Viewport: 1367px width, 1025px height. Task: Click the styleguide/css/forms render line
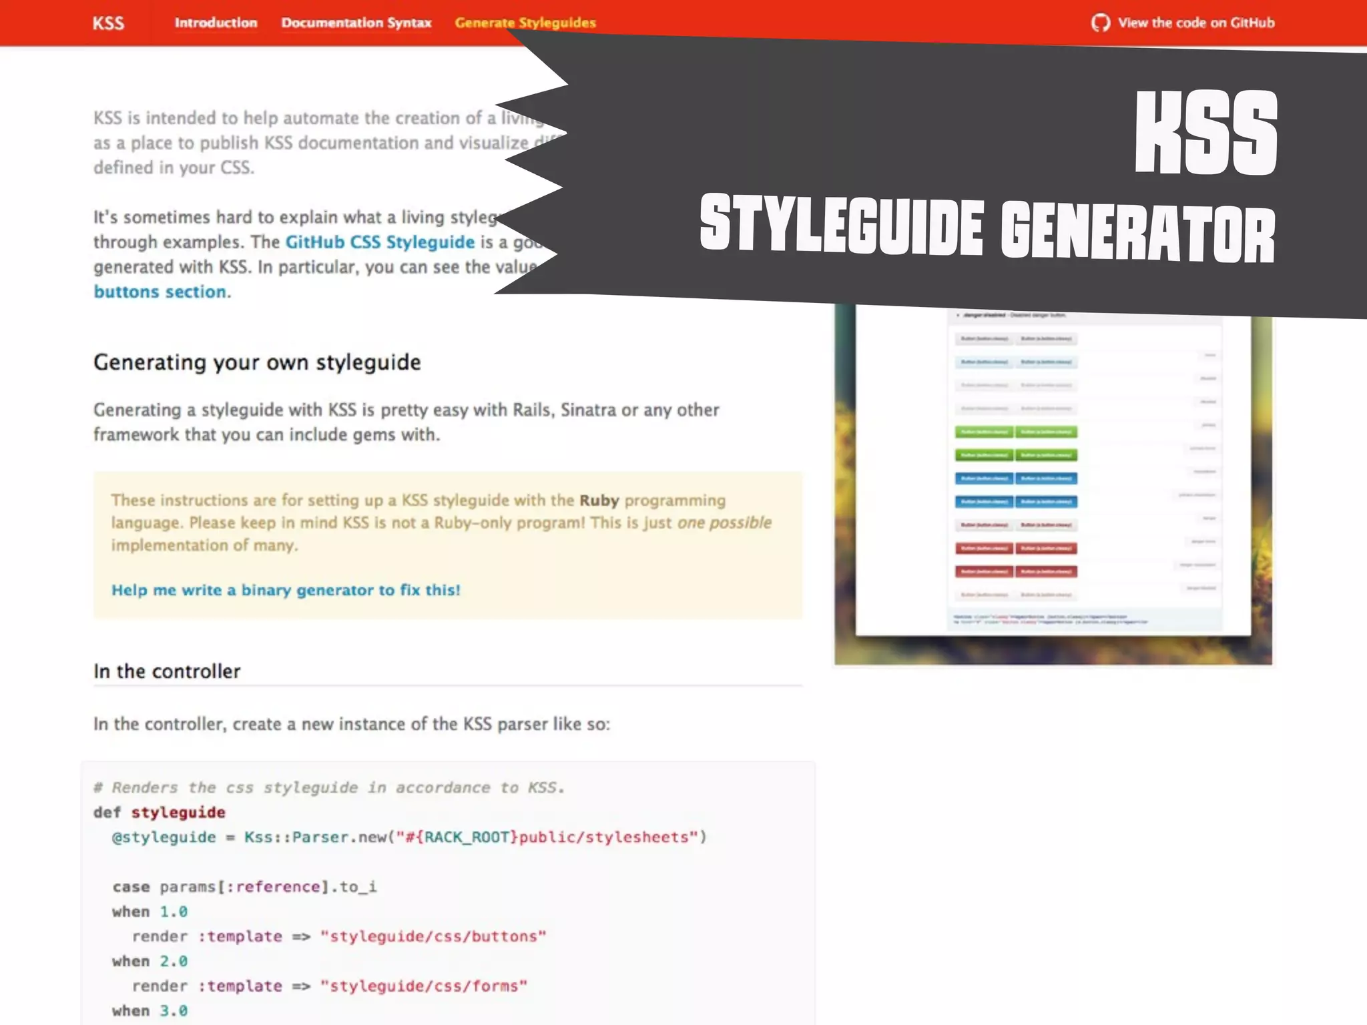coord(330,986)
